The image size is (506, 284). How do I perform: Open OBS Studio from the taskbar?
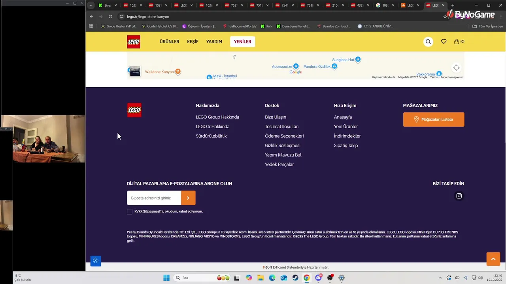click(330, 278)
